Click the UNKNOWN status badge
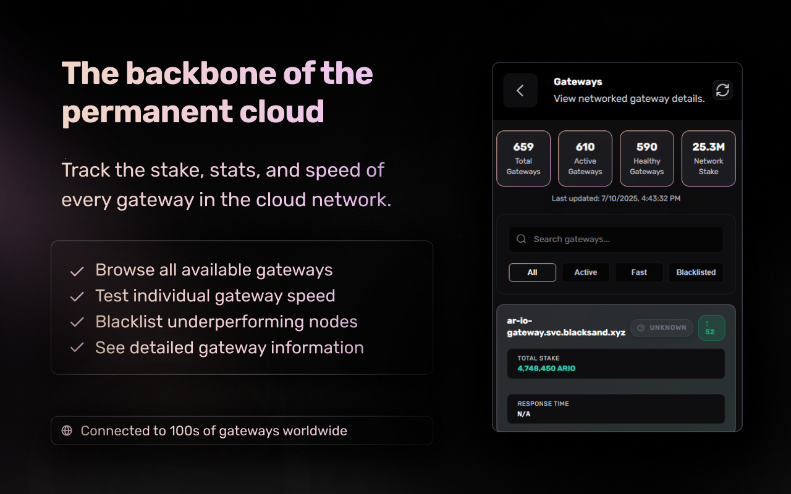 pos(661,328)
